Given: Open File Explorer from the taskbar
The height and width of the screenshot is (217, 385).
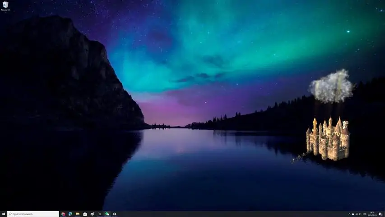Looking at the screenshot, I should (78, 214).
